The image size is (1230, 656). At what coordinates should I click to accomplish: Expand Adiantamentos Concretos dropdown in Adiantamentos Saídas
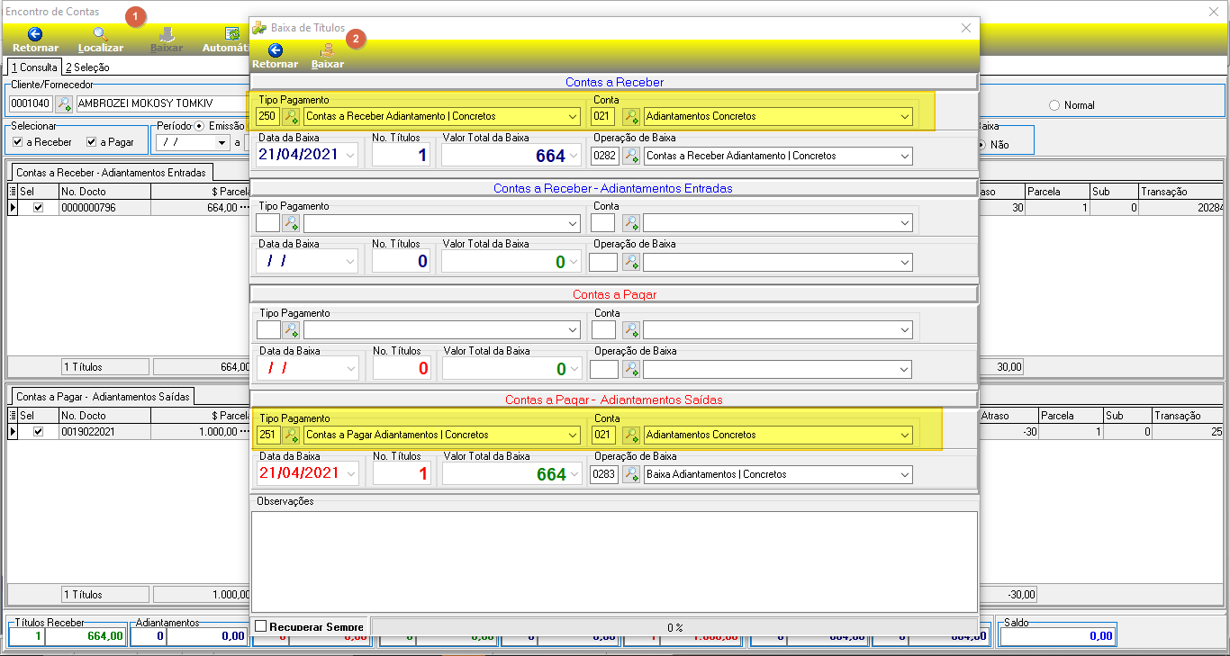click(904, 435)
